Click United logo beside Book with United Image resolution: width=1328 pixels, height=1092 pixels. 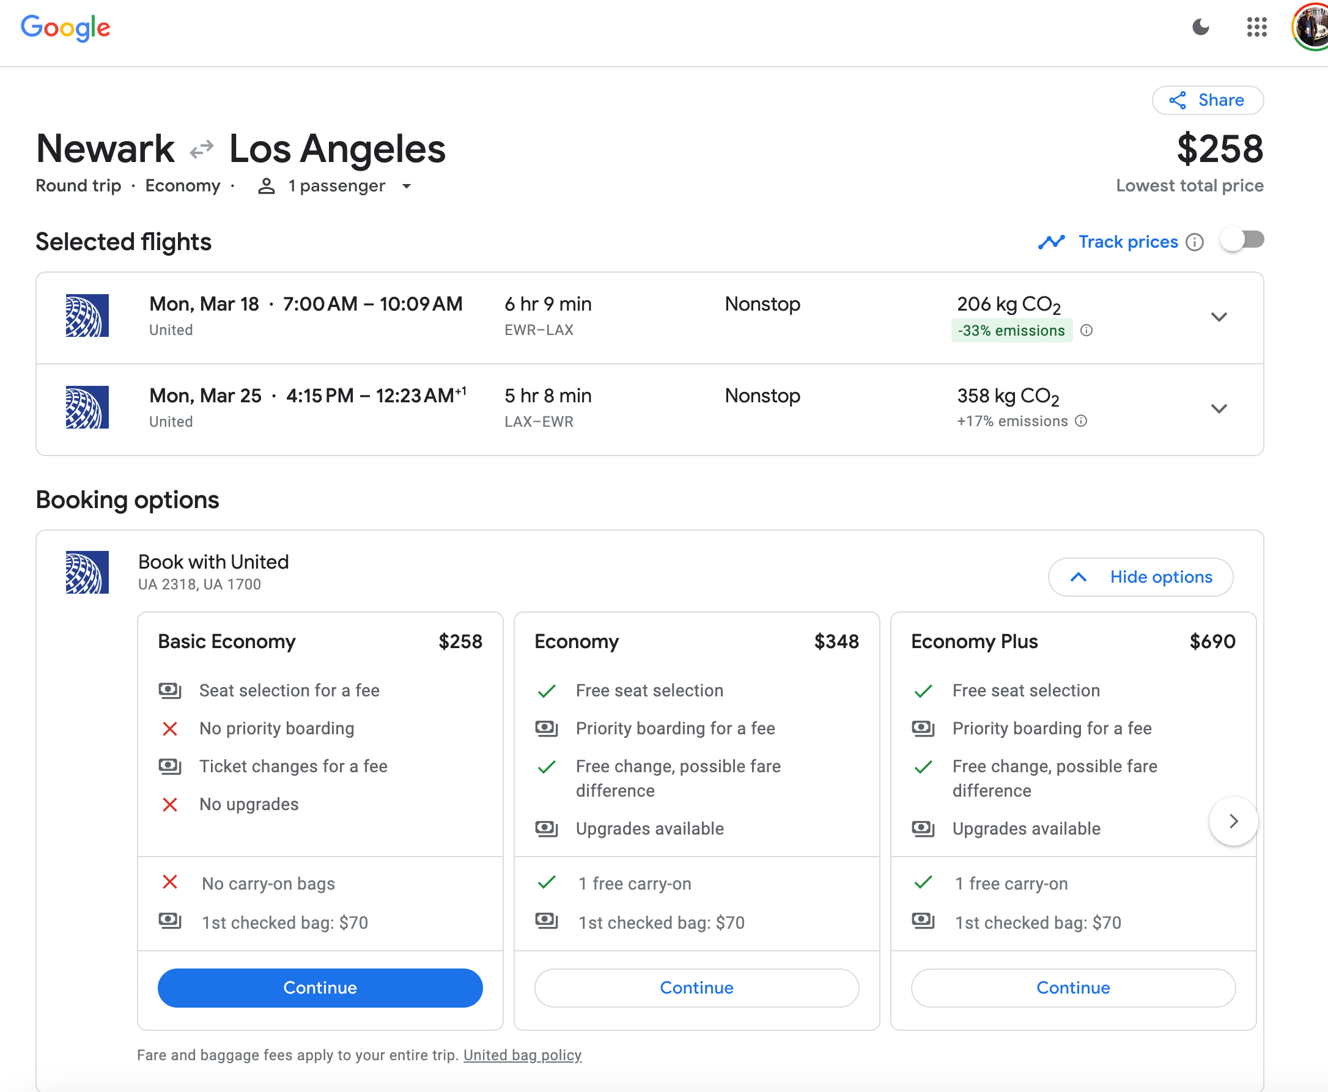[87, 572]
